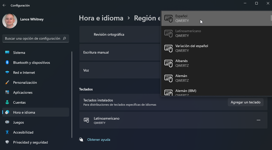Select the Red e Internet Wi-Fi icon

pyautogui.click(x=7, y=73)
